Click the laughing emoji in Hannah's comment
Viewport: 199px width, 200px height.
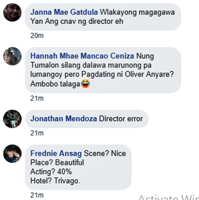[85, 84]
